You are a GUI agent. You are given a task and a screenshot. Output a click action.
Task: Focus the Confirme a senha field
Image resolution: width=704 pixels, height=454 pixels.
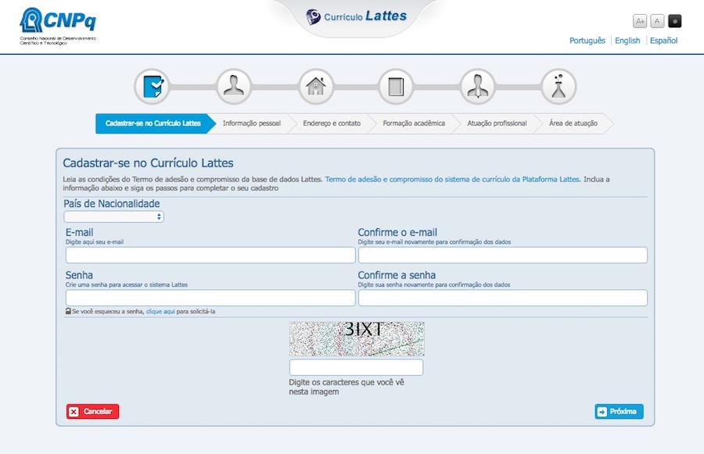tap(502, 298)
